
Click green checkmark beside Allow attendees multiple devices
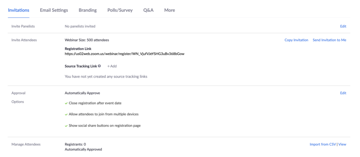click(66, 114)
